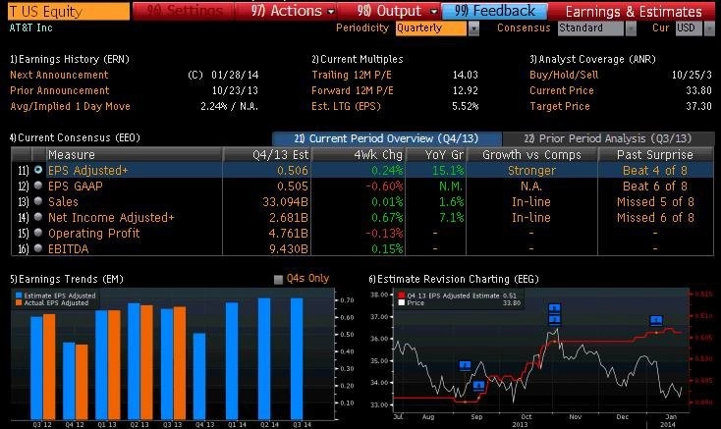Click the blue Q3 14 estimate bar
Screen dimensions: 721x429
click(x=297, y=358)
